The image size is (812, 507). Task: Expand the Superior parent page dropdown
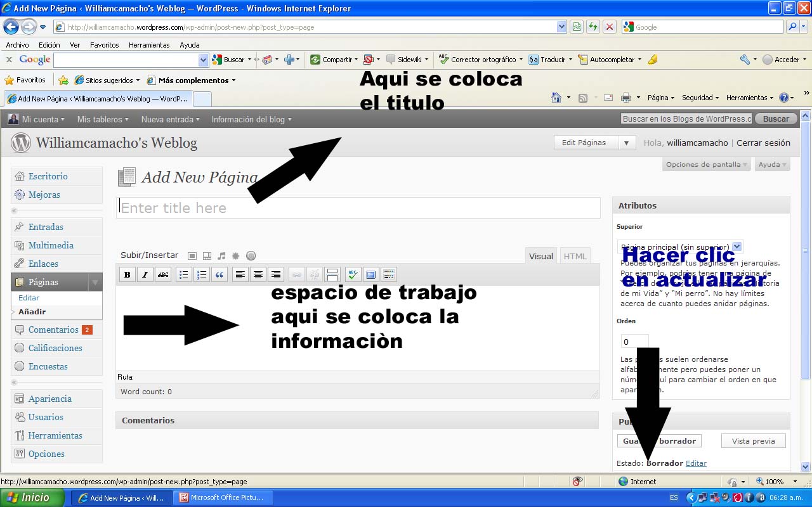[737, 247]
